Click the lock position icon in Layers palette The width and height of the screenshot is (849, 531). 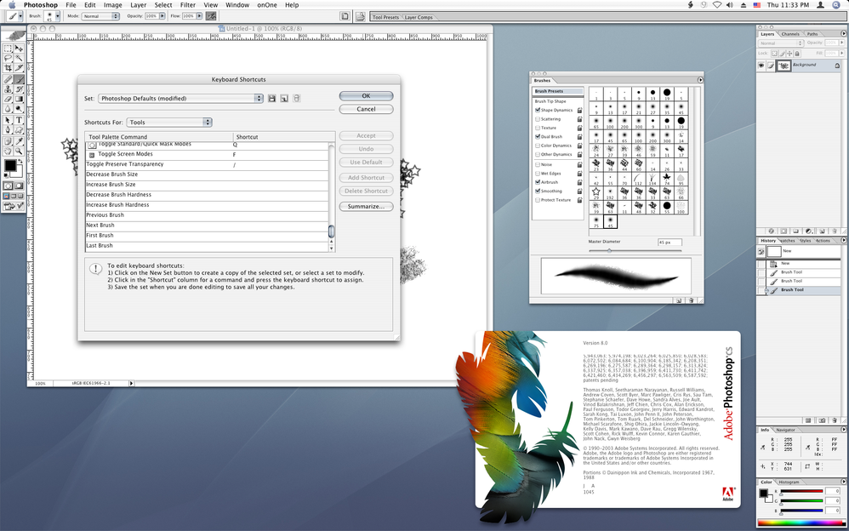click(x=790, y=53)
